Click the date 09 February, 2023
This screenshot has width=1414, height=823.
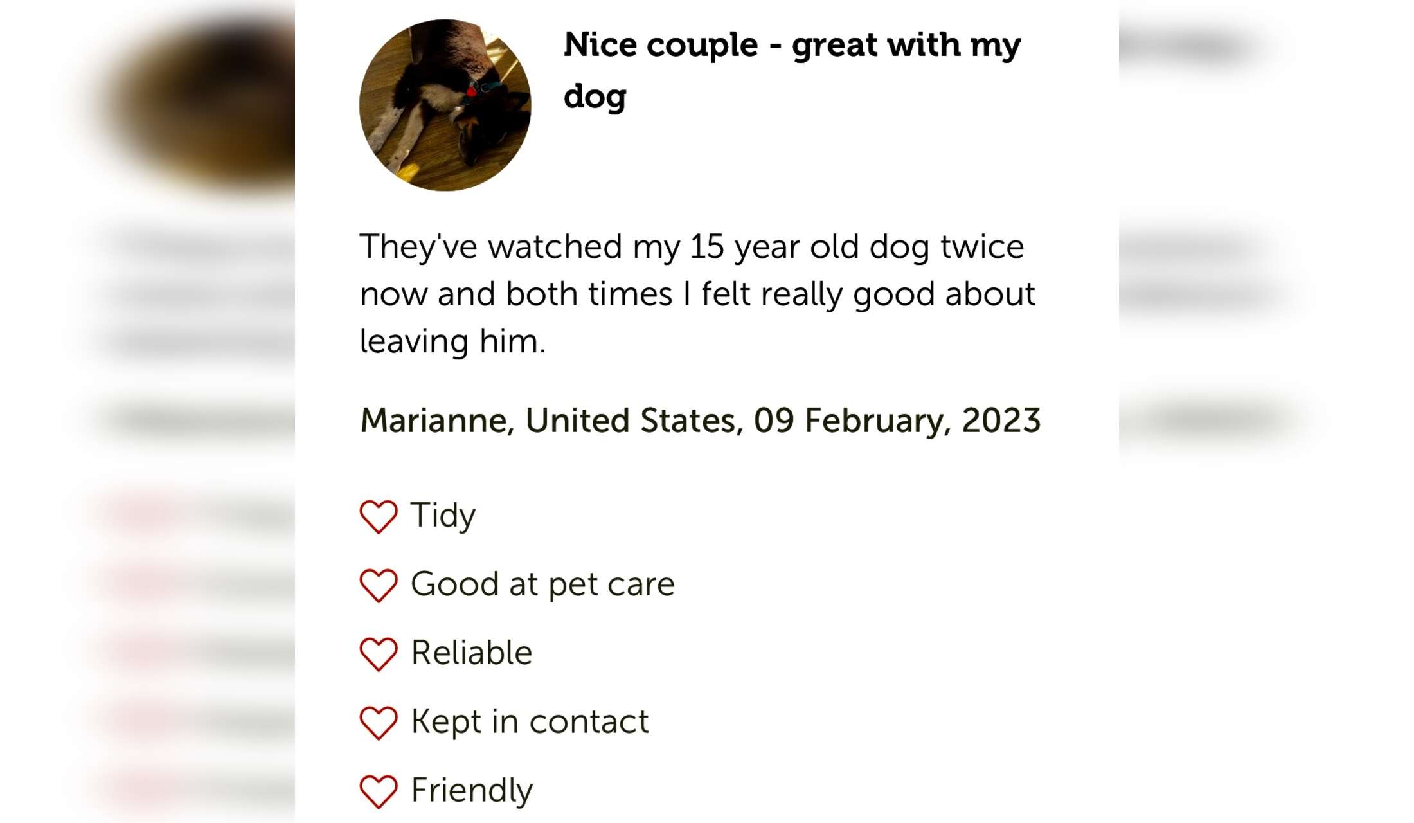(897, 421)
